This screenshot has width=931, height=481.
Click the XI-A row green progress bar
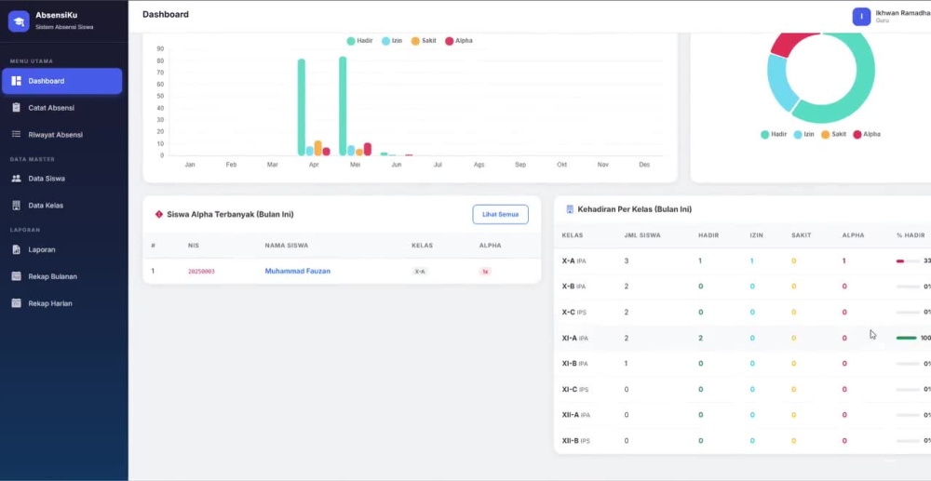click(x=908, y=338)
